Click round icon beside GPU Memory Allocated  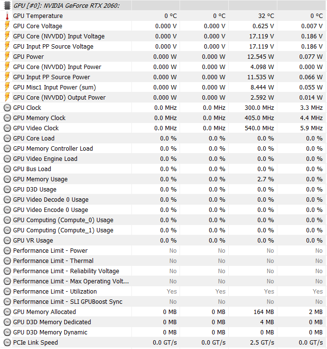(7, 312)
